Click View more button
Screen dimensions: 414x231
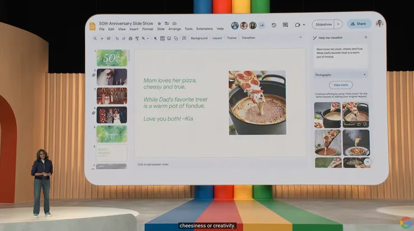coord(341,85)
